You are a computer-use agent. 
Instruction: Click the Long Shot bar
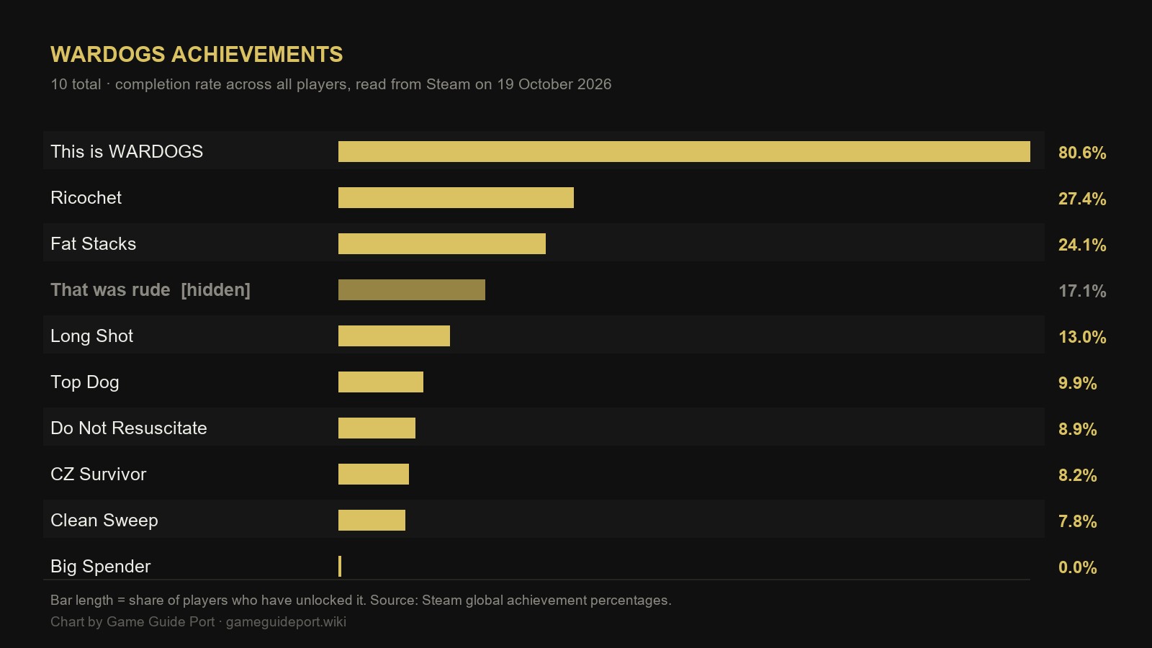tap(394, 336)
